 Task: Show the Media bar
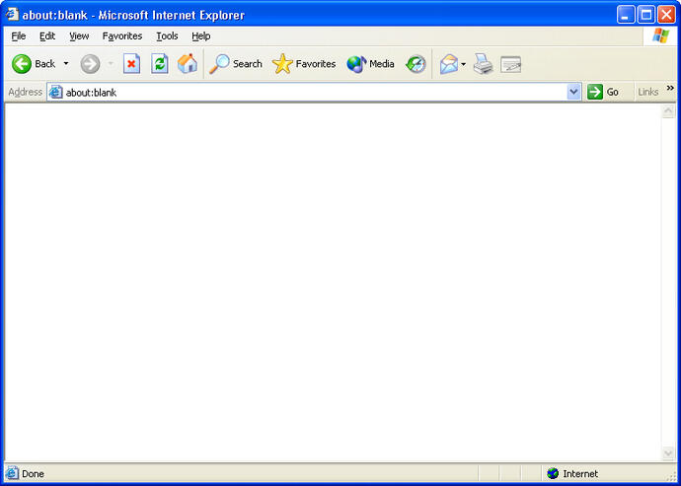[x=370, y=64]
